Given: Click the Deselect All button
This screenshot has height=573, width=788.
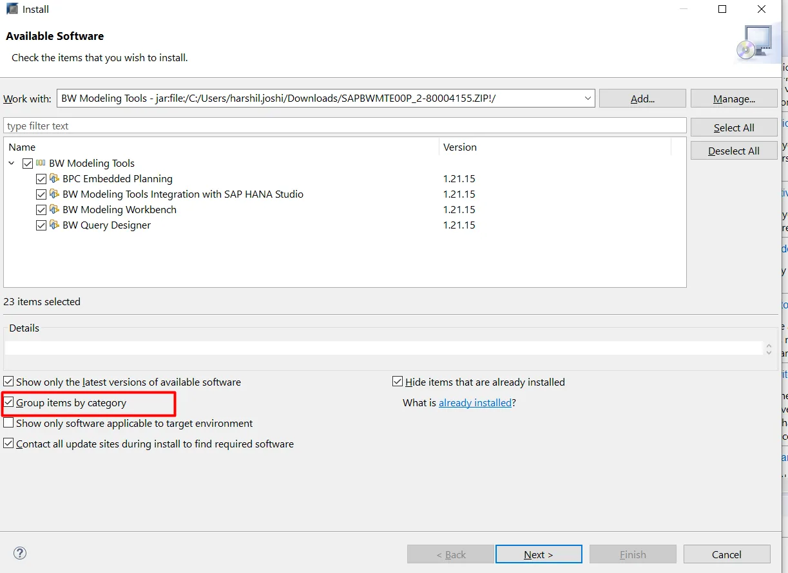Looking at the screenshot, I should click(733, 150).
